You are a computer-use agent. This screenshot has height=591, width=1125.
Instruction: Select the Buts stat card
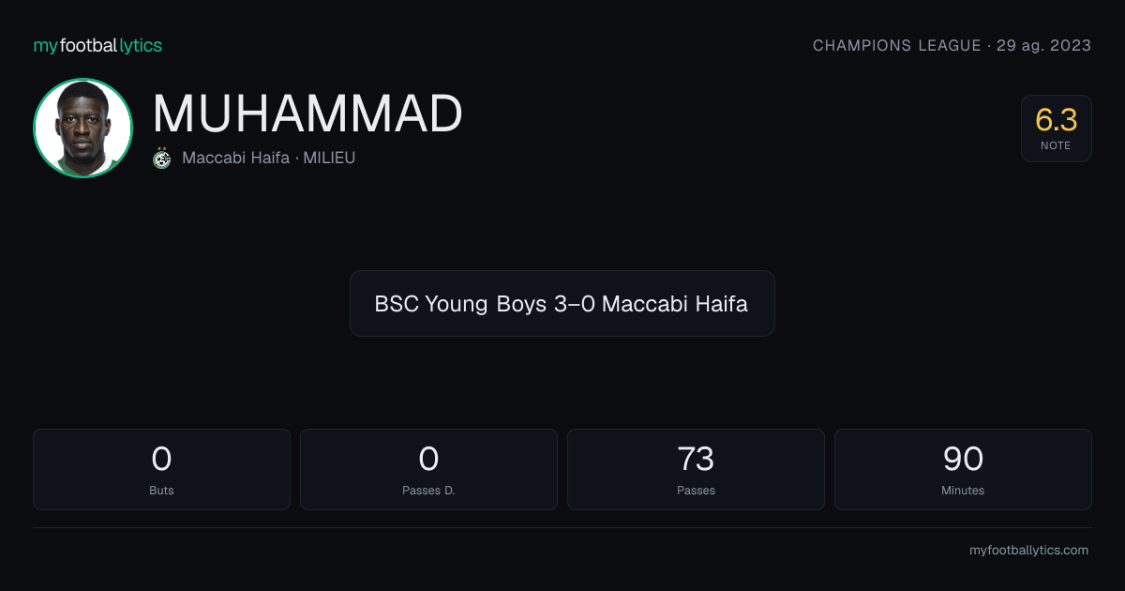click(x=161, y=469)
